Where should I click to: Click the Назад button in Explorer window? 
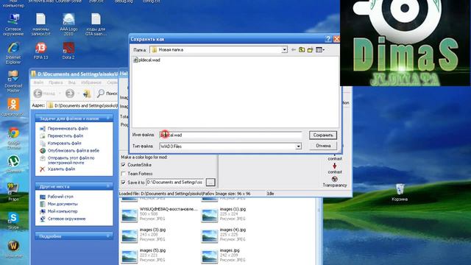44,93
